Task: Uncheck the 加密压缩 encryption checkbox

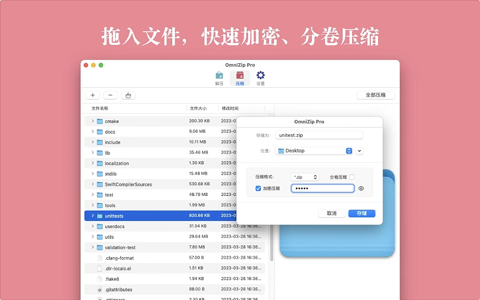Action: point(258,188)
